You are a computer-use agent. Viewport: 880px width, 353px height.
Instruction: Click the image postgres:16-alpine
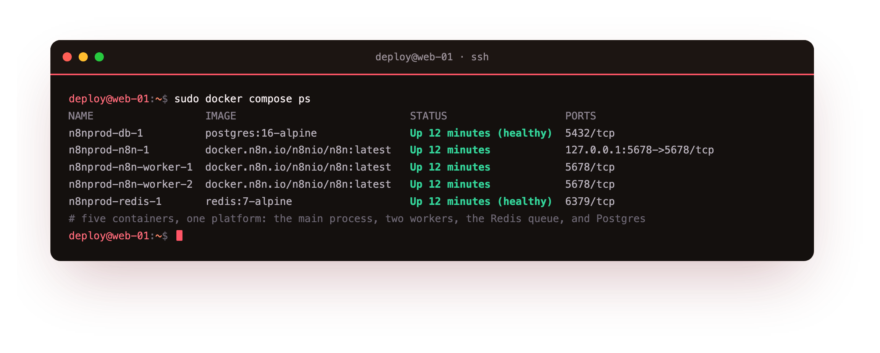[x=261, y=133]
